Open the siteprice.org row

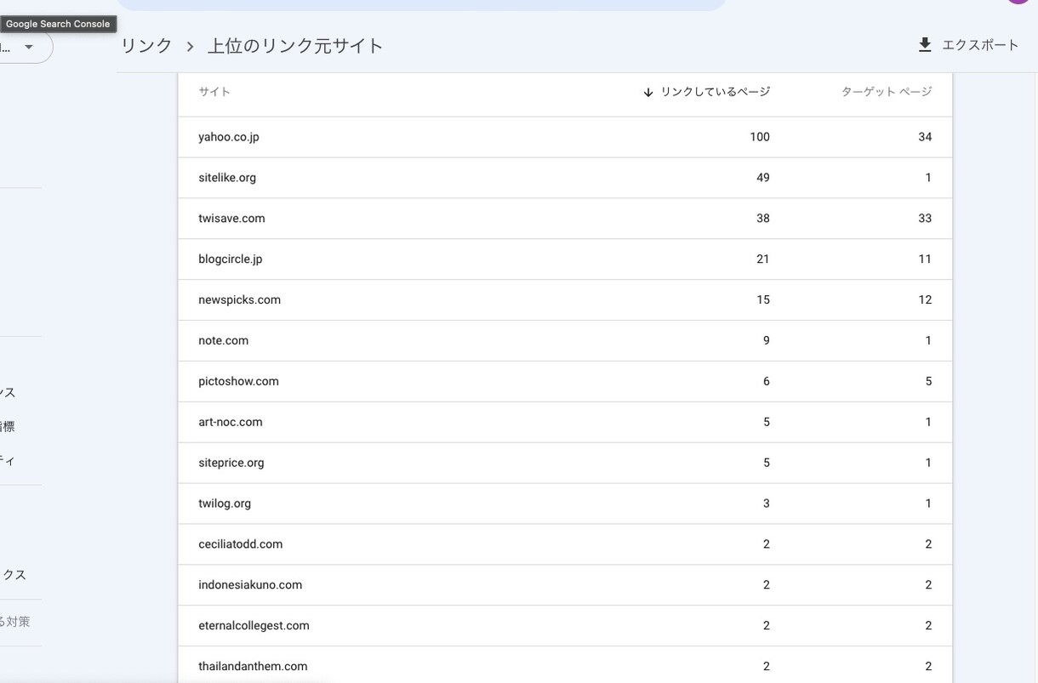pyautogui.click(x=565, y=464)
